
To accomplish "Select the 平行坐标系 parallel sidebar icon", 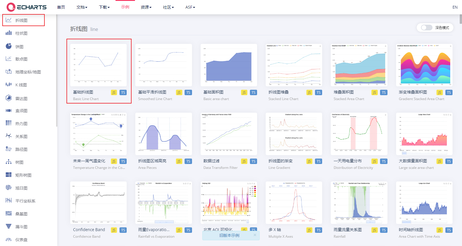I will [9, 201].
